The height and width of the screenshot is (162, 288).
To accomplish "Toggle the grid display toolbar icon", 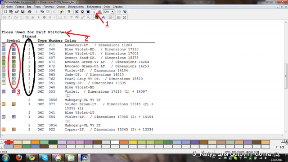I will (119, 17).
